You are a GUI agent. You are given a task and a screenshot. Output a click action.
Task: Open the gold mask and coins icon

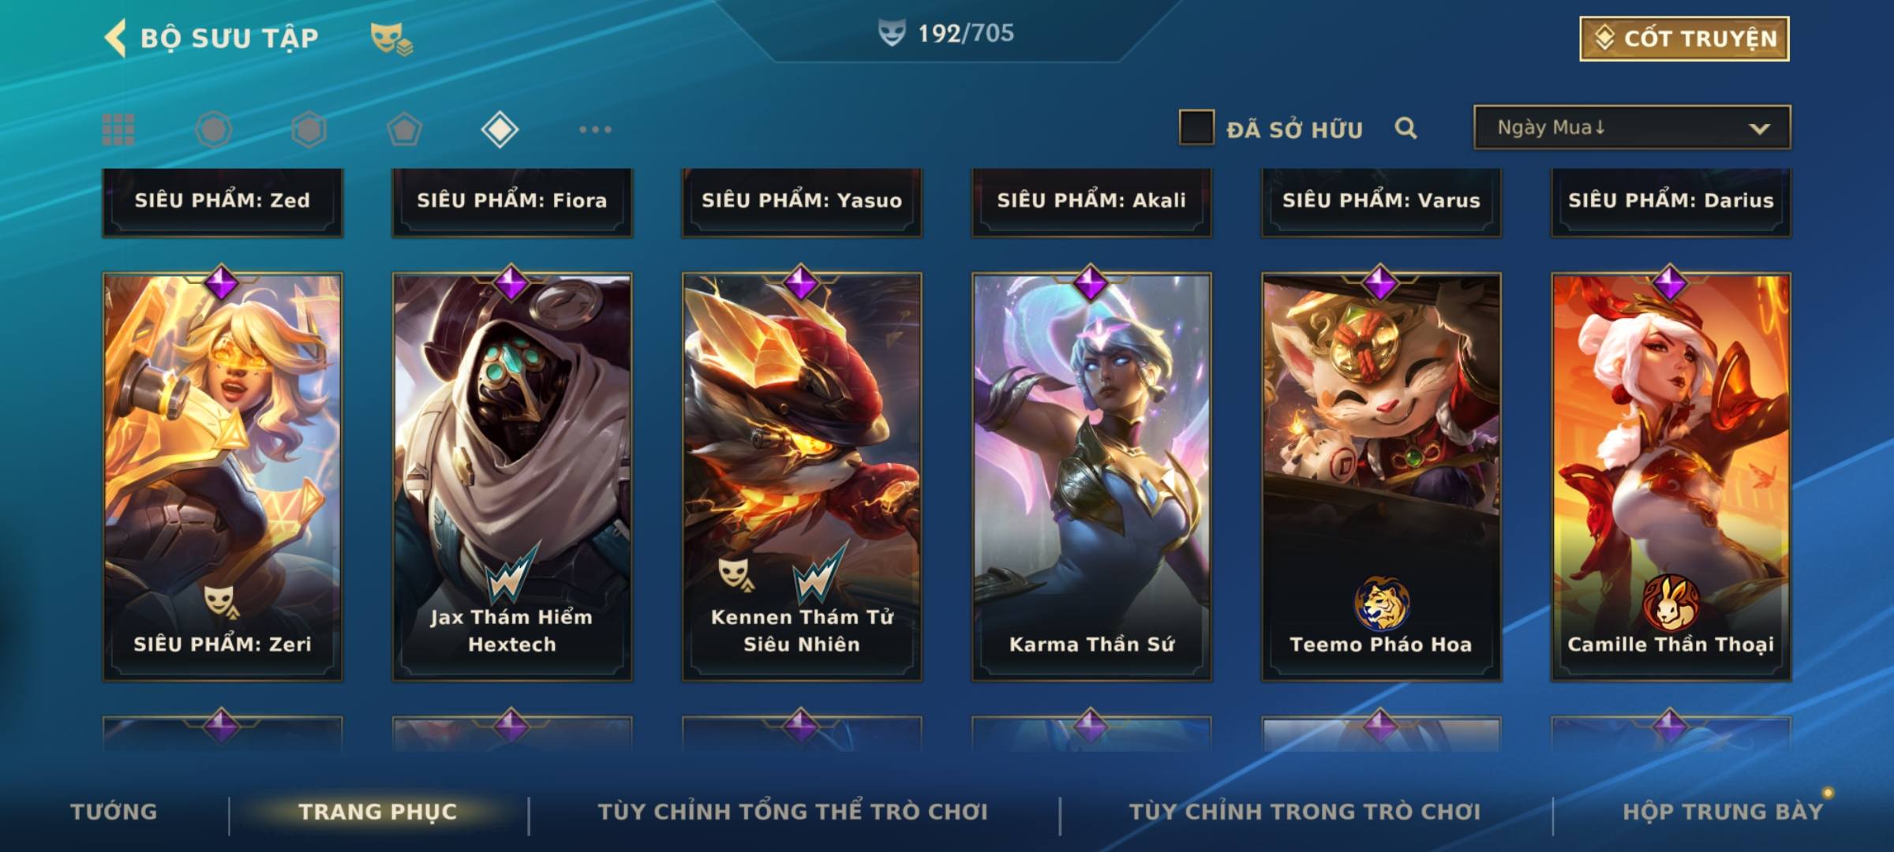391,39
